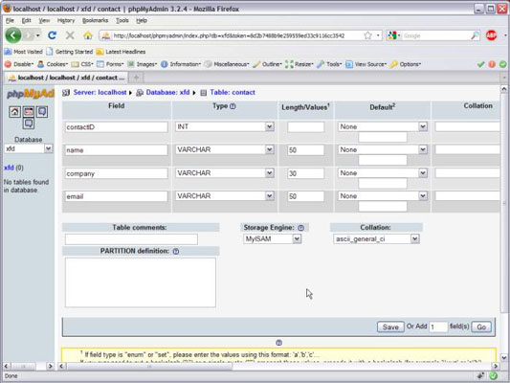Open the Edit menu
510x383 pixels.
coord(26,20)
